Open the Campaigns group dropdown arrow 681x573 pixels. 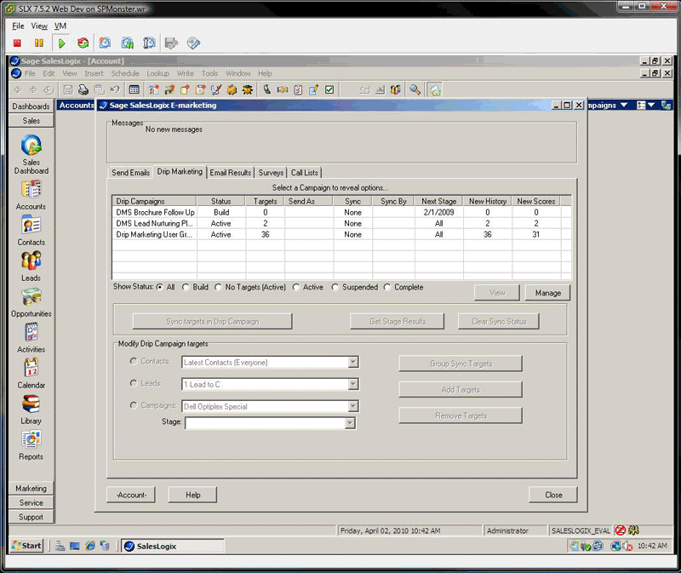pos(624,105)
